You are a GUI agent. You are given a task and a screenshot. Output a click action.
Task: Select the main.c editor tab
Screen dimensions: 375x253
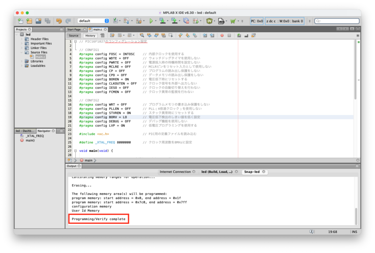97,29
